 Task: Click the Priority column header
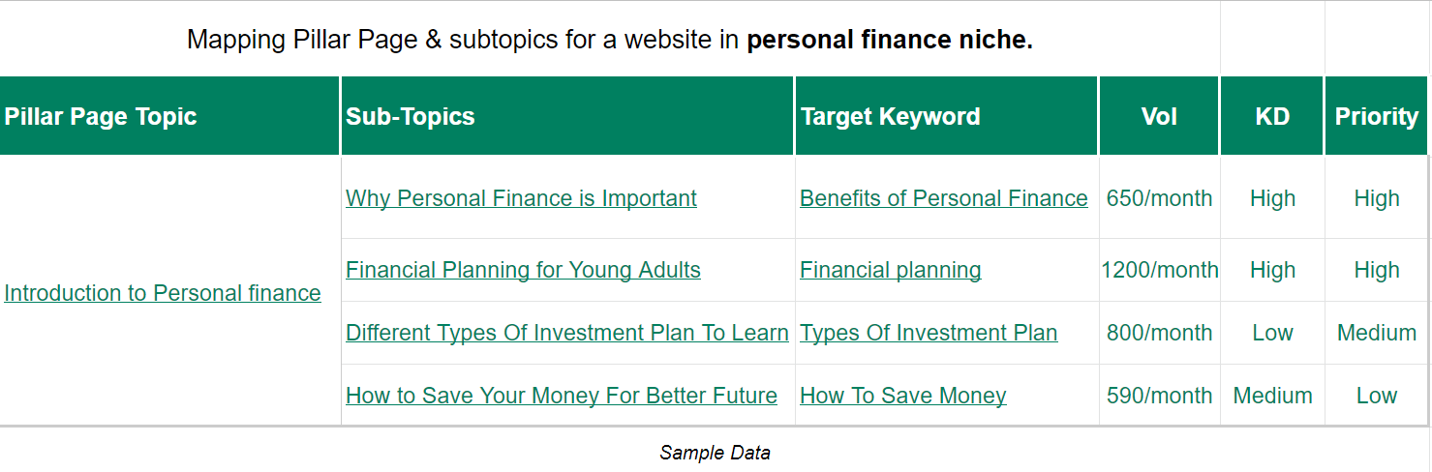point(1377,116)
